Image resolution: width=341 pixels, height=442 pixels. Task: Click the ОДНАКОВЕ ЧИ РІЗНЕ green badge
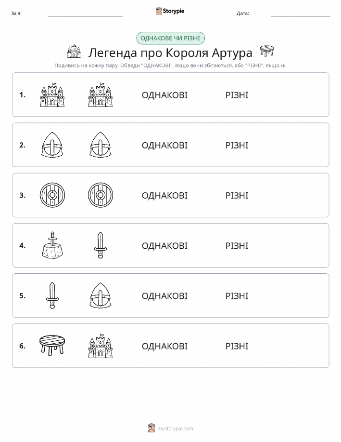coord(170,38)
